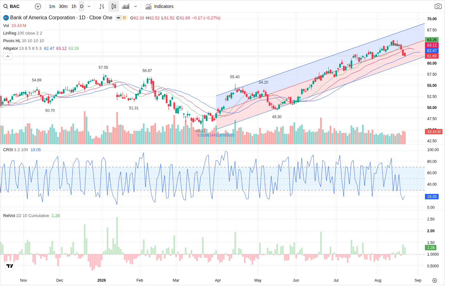Screen dimensions: 451x301
Task: Click the 54.20 pivot label
Action: tap(263, 82)
